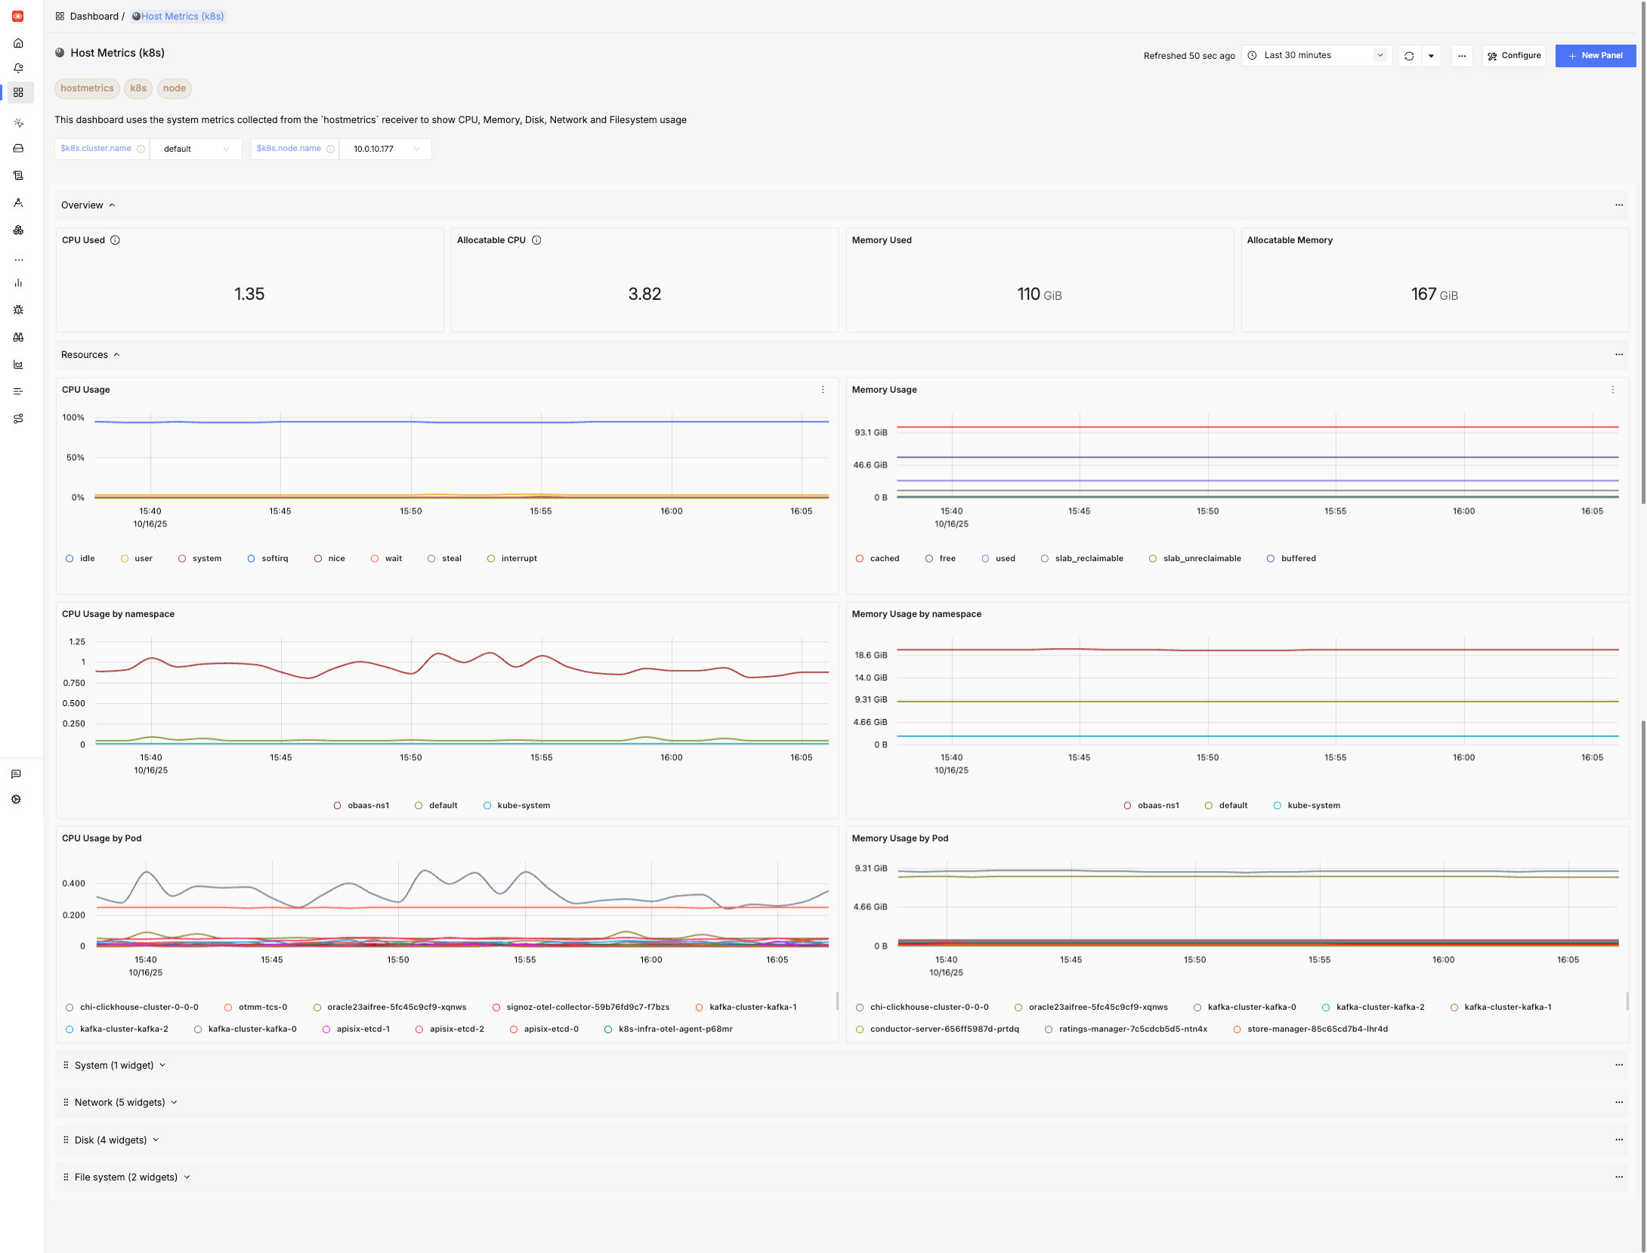
Task: Click the Dashboard breadcrumb
Action: pos(94,16)
